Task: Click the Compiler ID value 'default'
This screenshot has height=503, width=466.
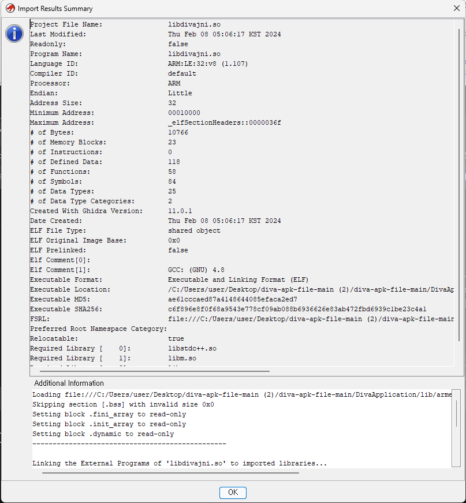Action: click(x=182, y=73)
